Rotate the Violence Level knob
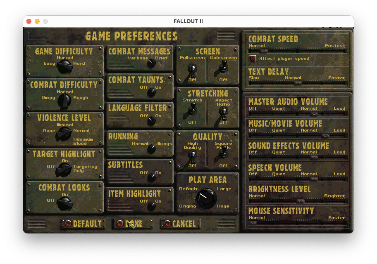Viewport: 377px width, 264px height. (64, 133)
